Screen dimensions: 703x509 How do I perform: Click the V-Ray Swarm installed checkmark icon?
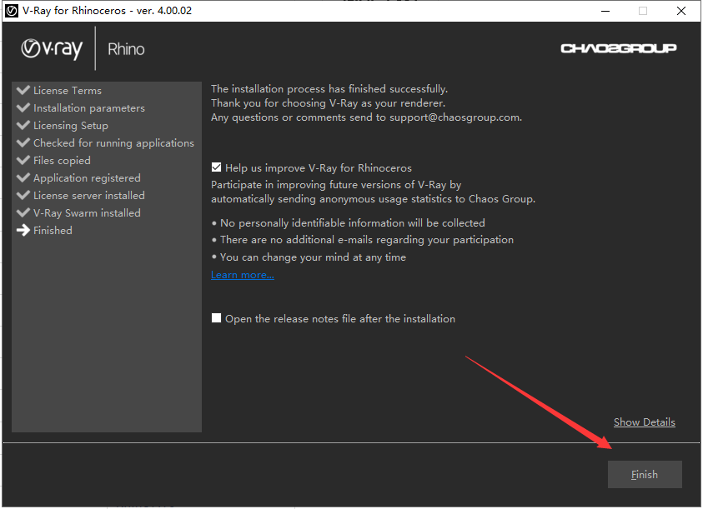[23, 212]
